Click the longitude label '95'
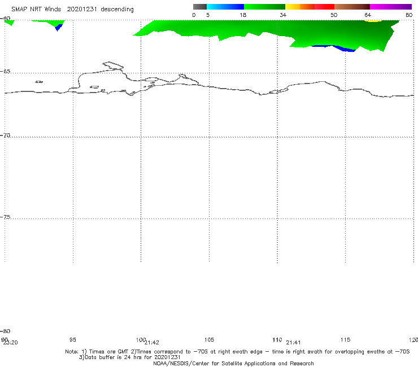 point(73,339)
